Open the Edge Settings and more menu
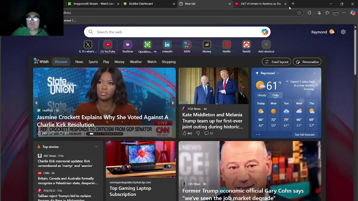The width and height of the screenshot is (358, 201). (344, 13)
